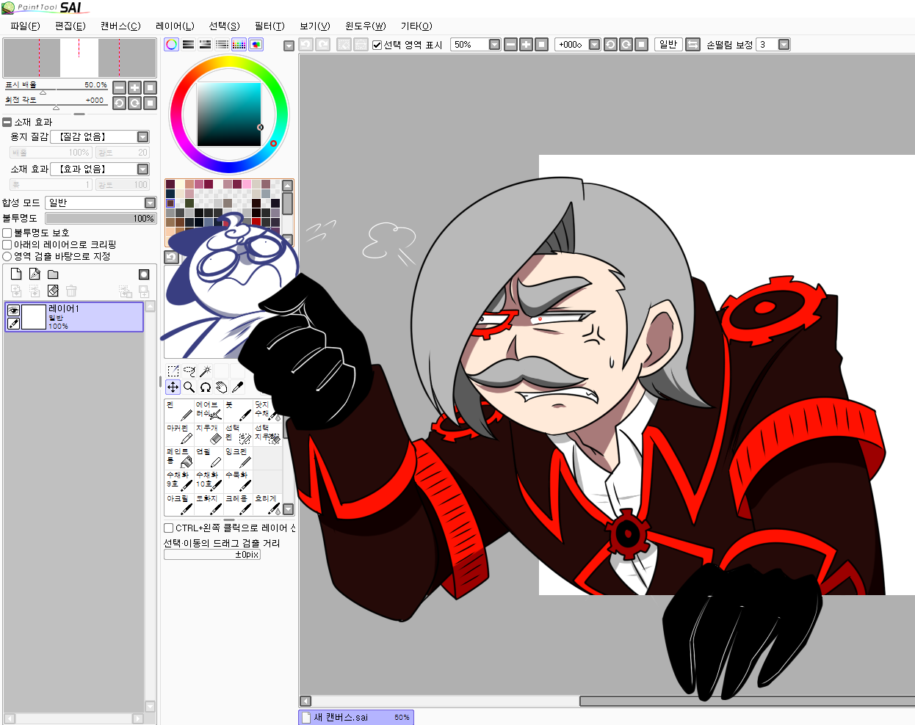
Task: Hide 레이어1 with eye icon
Action: click(x=13, y=310)
